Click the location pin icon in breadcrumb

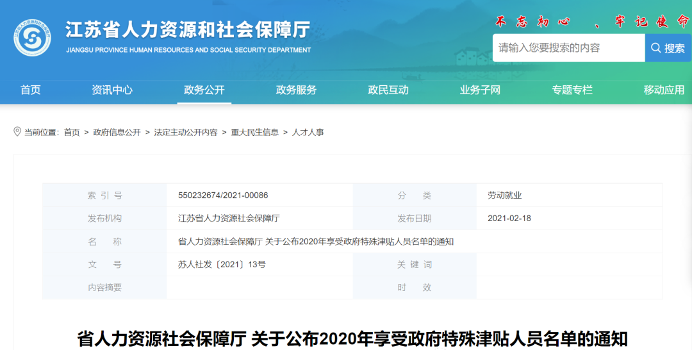pyautogui.click(x=17, y=131)
